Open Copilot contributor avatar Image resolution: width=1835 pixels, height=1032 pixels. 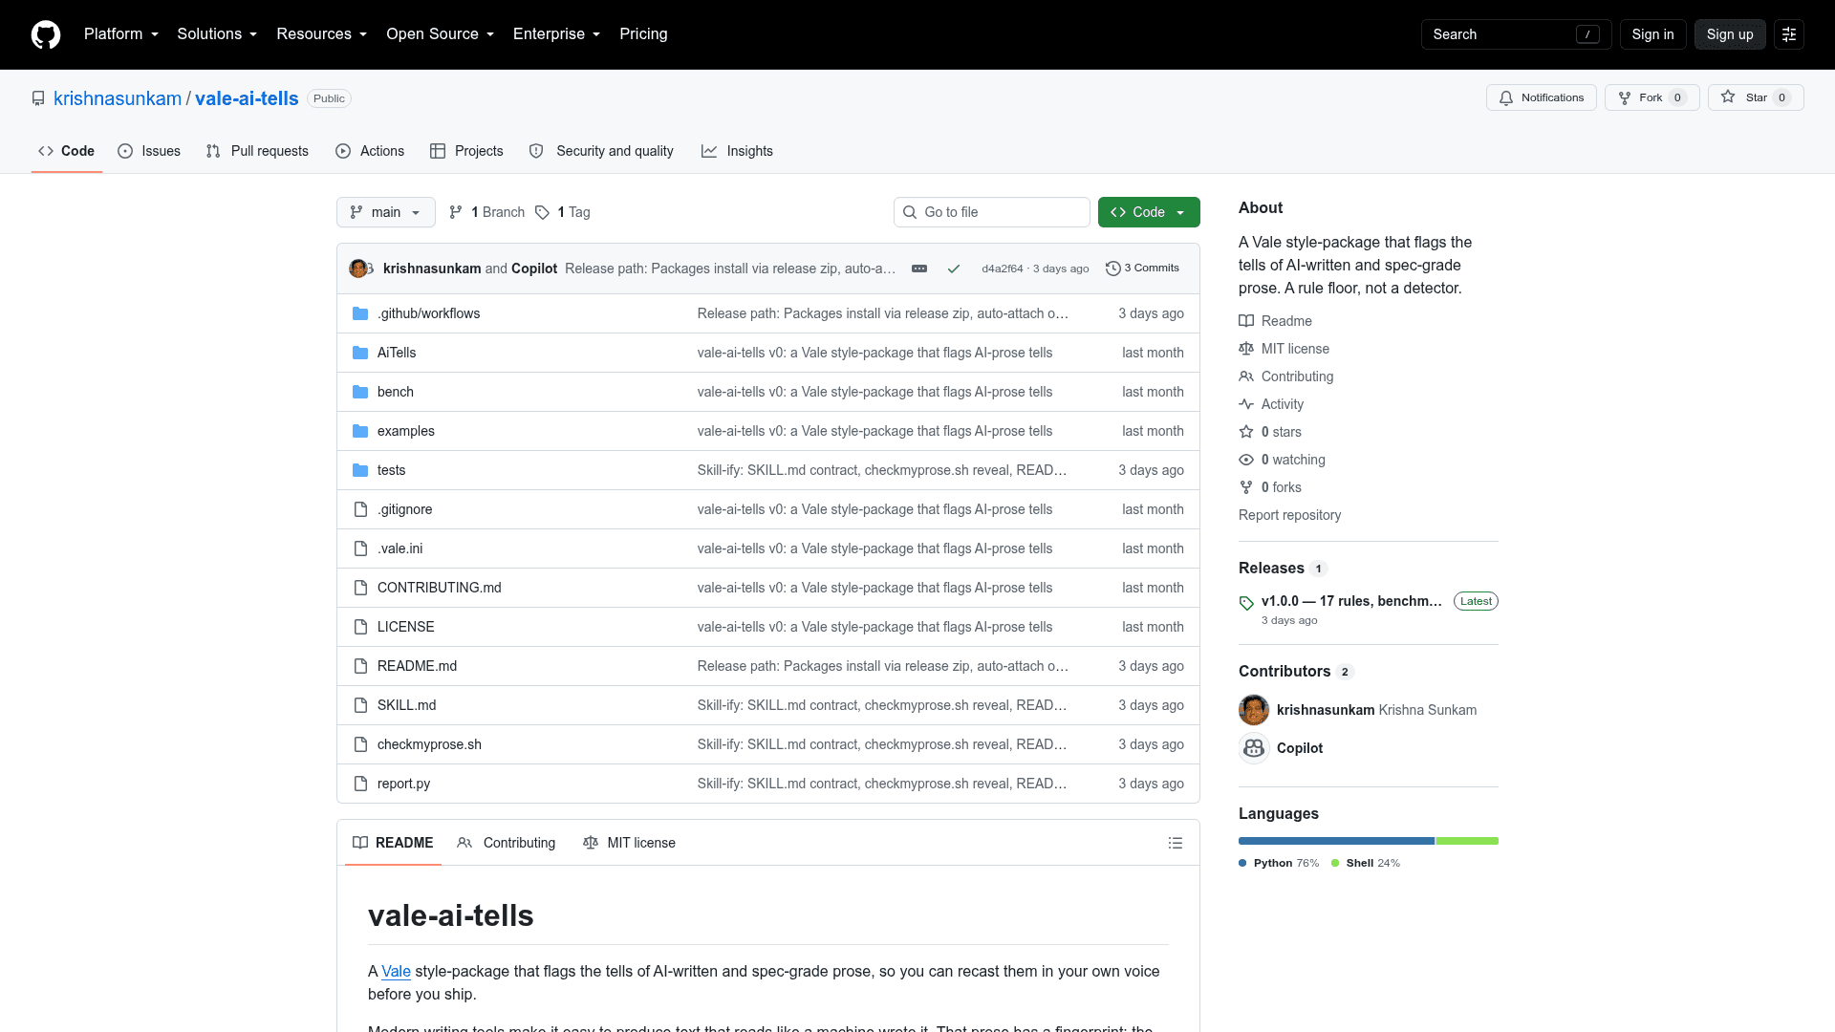click(1254, 748)
